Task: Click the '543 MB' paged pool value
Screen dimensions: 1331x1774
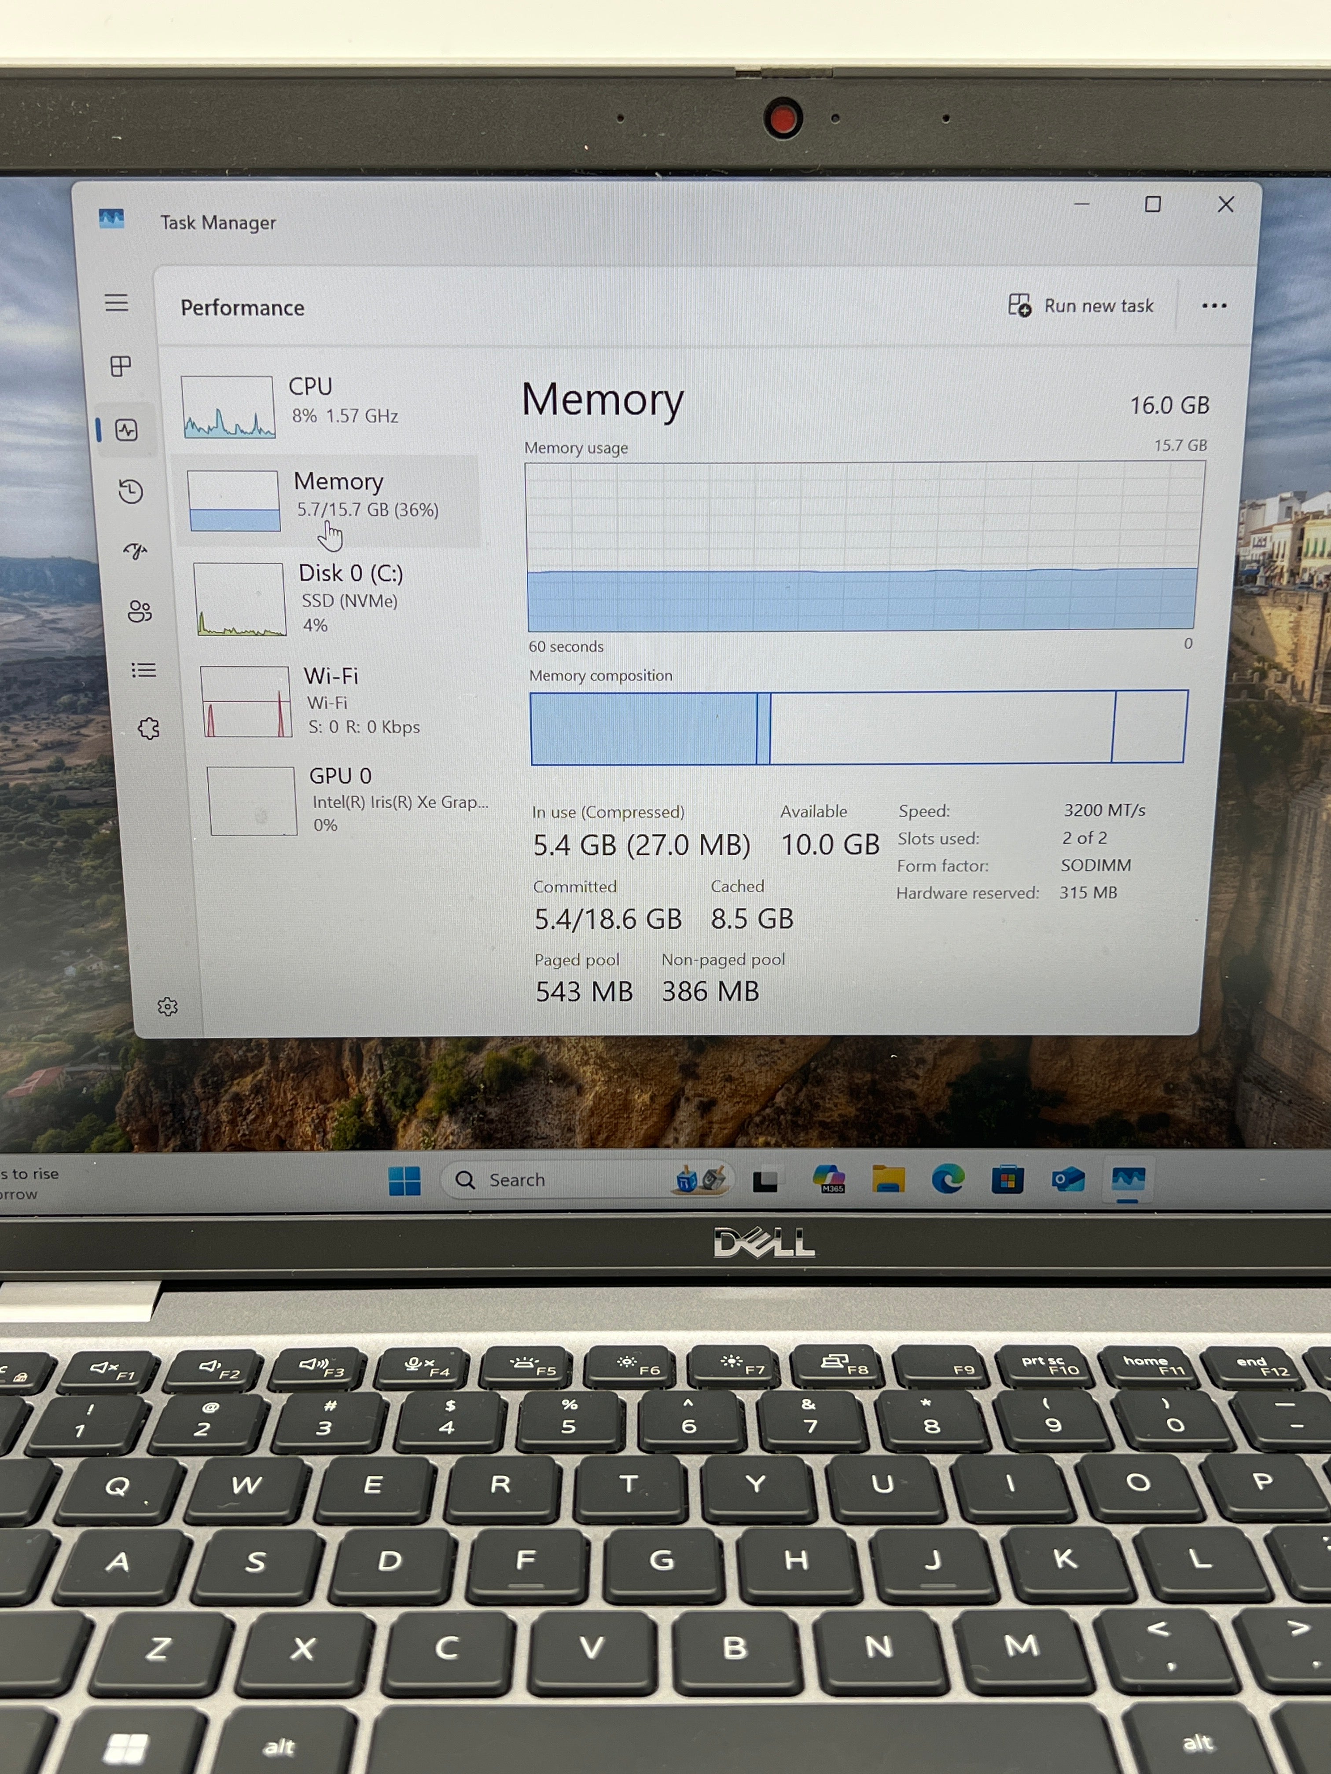Action: [x=584, y=991]
